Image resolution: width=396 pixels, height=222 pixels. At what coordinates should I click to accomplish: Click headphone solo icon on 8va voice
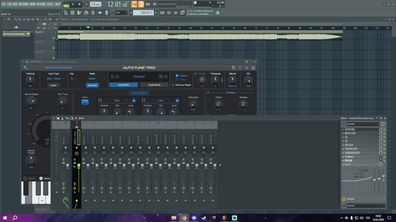pos(100,101)
